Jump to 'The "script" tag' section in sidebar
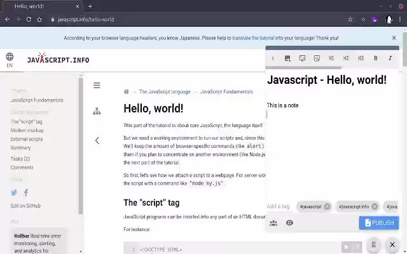The image size is (407, 254). point(27,121)
